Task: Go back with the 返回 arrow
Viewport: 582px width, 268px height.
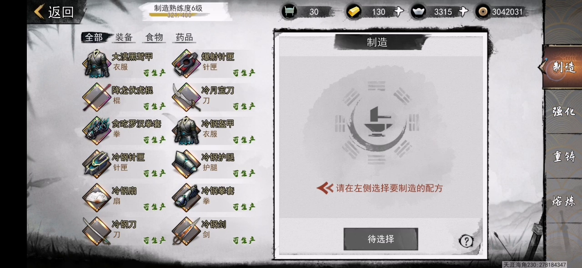Action: tap(55, 12)
